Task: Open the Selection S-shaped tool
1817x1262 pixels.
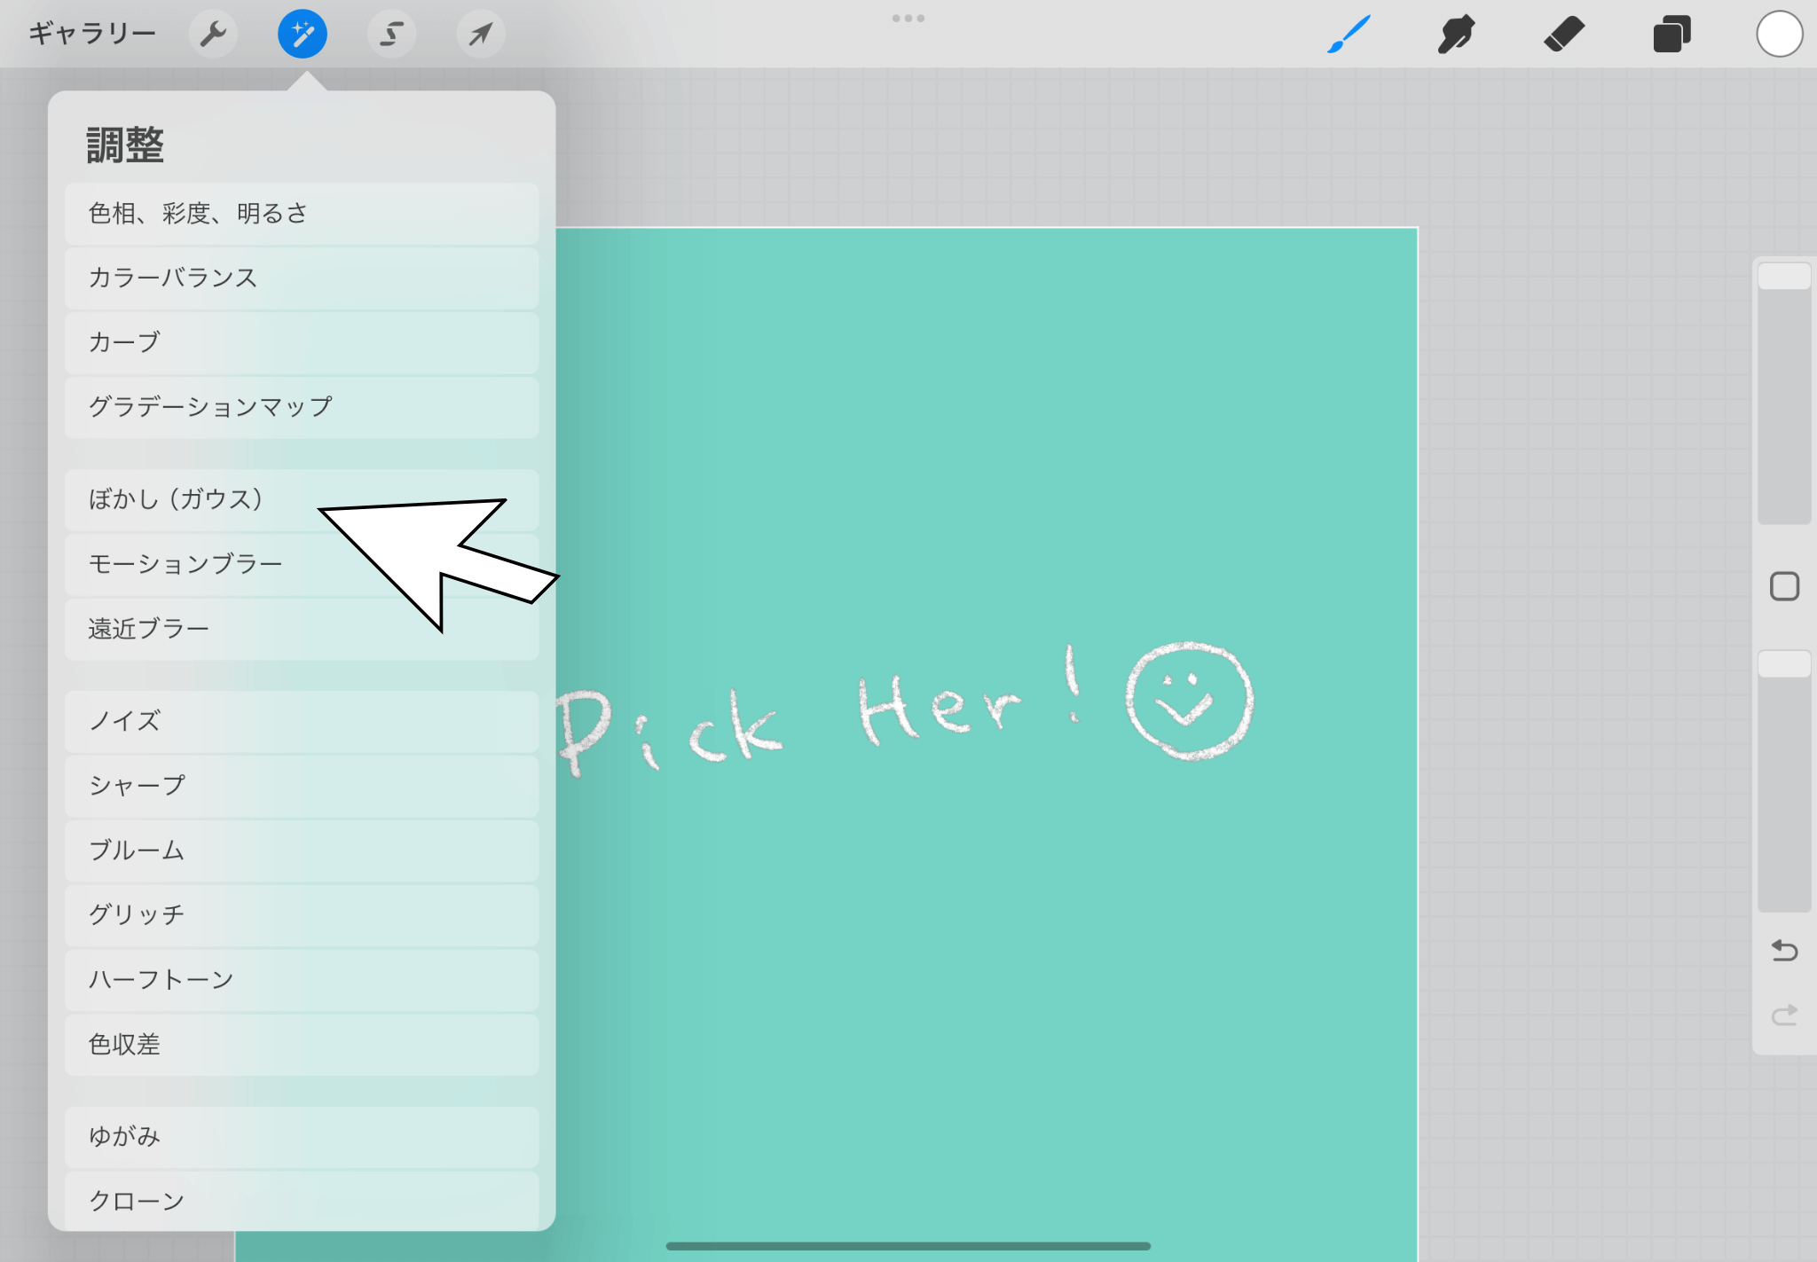Action: 391,35
